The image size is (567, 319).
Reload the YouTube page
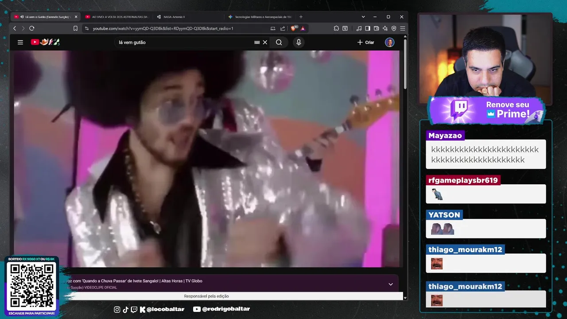click(32, 28)
